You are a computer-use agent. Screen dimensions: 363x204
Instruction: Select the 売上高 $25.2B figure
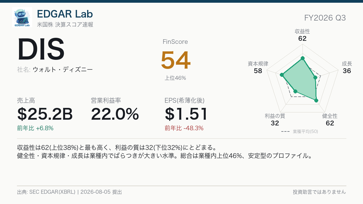(45, 114)
